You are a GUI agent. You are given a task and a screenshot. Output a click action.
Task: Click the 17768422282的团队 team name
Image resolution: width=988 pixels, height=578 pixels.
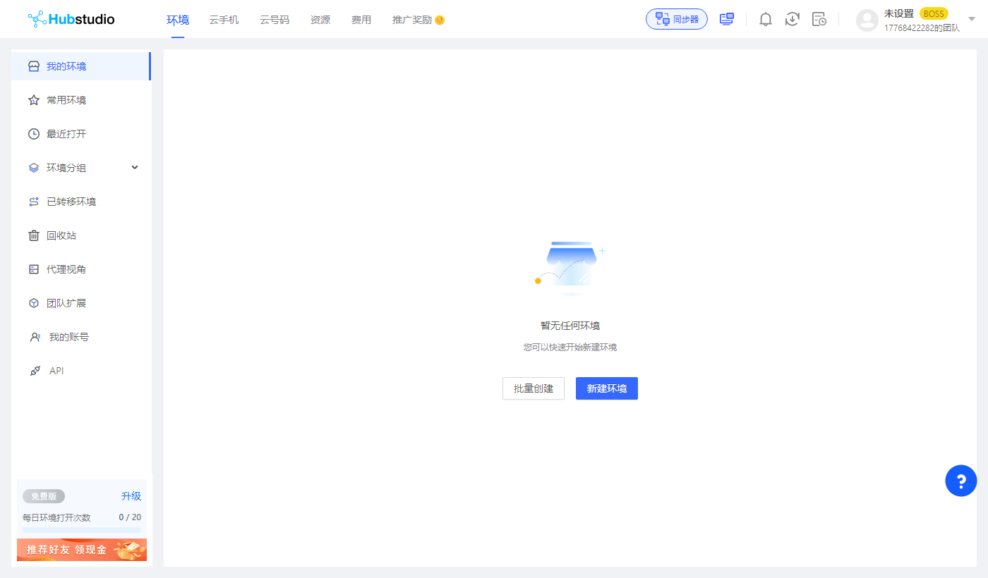tap(922, 28)
